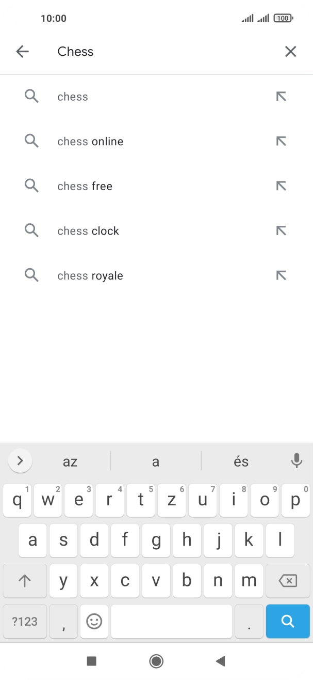The height and width of the screenshot is (680, 313).
Task: Insert "chess free" via its diagonal arrow
Action: (281, 186)
